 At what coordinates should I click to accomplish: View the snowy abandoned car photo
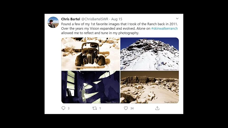point(91,54)
